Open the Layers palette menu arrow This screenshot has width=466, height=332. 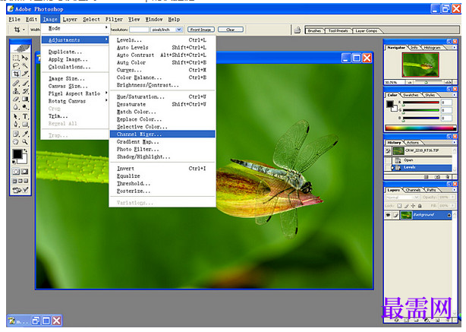click(x=454, y=189)
